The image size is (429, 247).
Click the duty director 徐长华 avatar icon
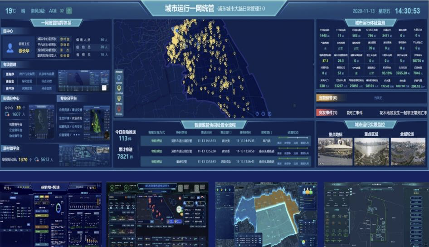[10, 48]
